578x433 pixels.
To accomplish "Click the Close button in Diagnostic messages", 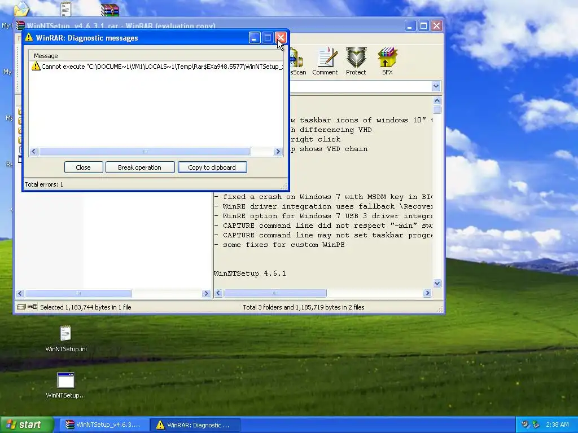I will [x=84, y=167].
